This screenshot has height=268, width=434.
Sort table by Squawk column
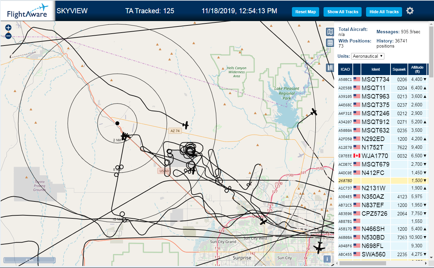pos(399,69)
